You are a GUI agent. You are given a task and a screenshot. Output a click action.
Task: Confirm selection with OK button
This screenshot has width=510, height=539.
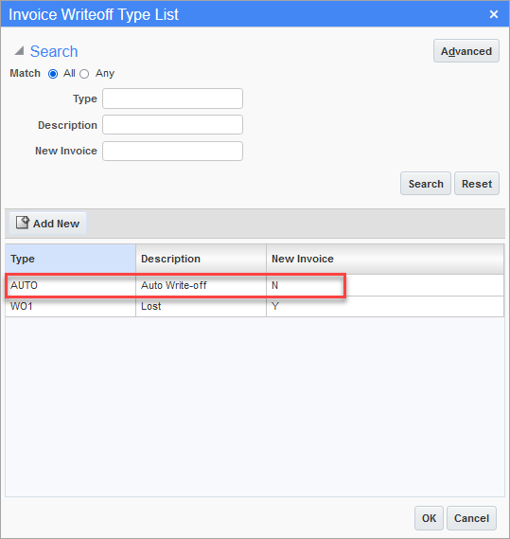click(x=429, y=518)
